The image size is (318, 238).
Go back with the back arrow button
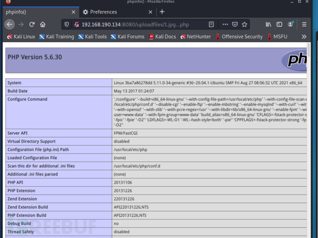pyautogui.click(x=10, y=24)
